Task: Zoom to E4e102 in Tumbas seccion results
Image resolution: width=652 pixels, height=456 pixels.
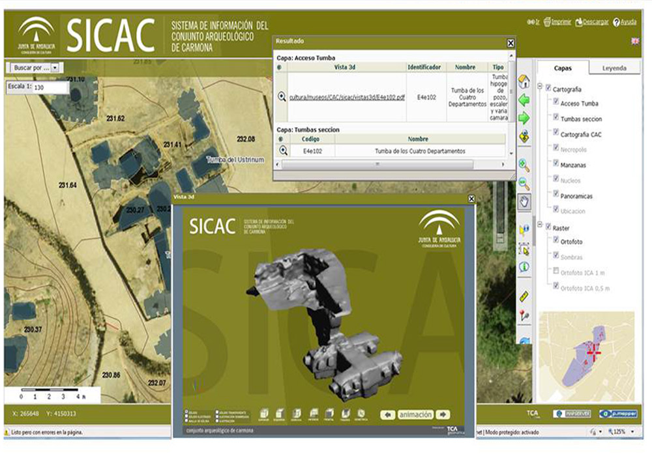Action: (x=283, y=150)
